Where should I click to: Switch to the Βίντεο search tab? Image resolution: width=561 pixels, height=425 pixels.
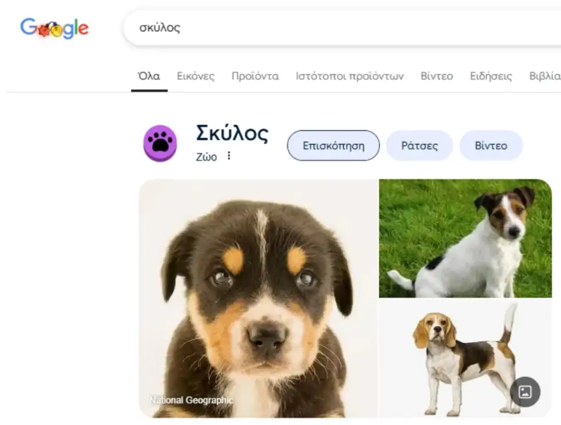point(436,76)
